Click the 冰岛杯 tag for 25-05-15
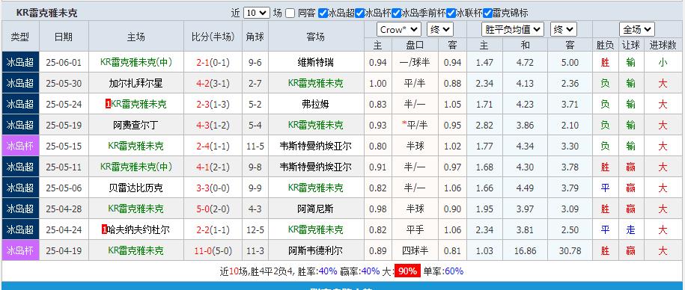Screen dimensions: 685x290 (x=20, y=146)
